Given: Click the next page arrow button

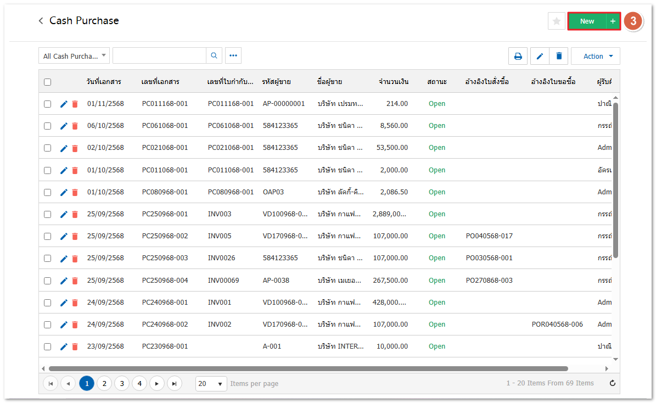Looking at the screenshot, I should tap(157, 383).
